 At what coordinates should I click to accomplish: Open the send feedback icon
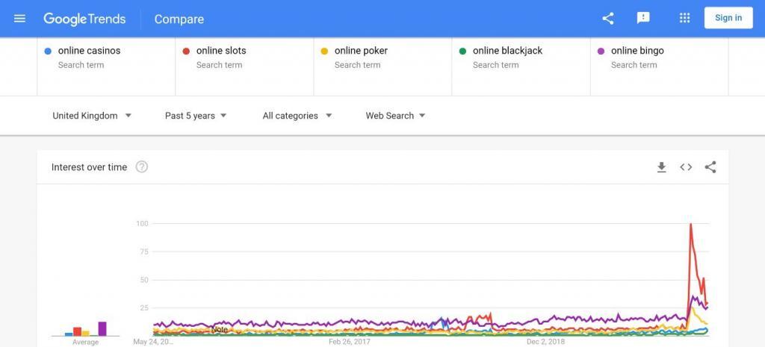point(643,18)
